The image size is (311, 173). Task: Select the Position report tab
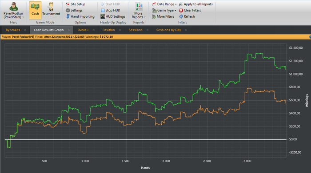click(108, 30)
